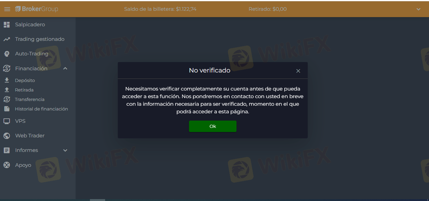Confirm the dialog with Ok button
The width and height of the screenshot is (429, 201).
point(213,126)
